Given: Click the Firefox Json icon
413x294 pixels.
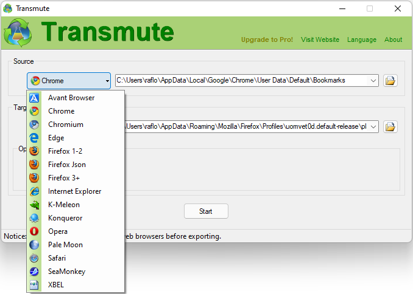Looking at the screenshot, I should tap(34, 165).
